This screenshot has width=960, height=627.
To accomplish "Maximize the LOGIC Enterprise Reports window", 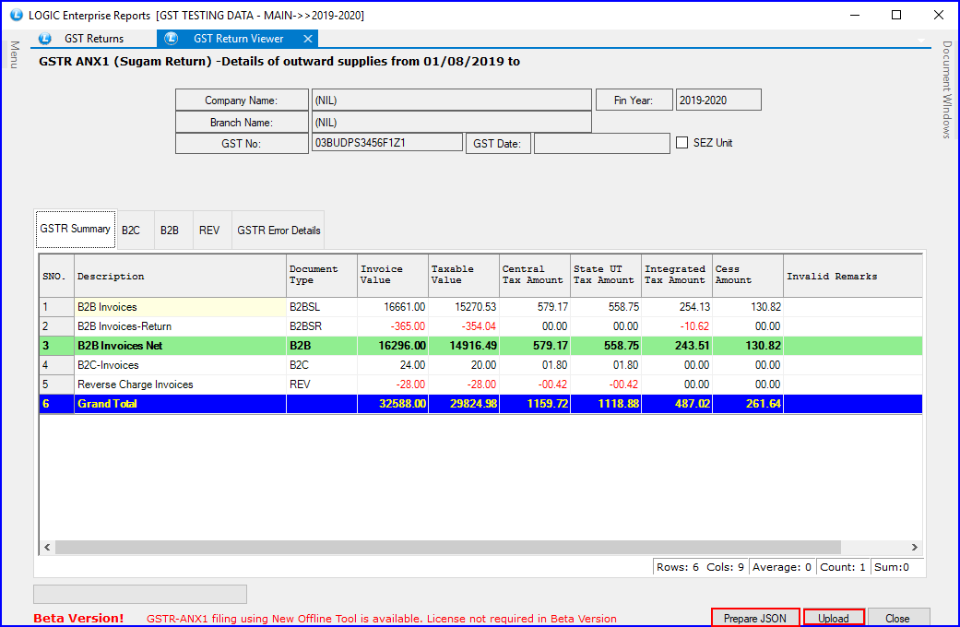I will tap(896, 15).
